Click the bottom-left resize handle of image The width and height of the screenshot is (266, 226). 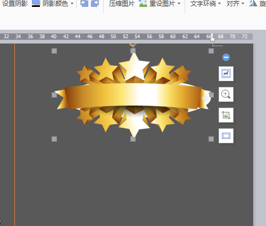coord(54,139)
